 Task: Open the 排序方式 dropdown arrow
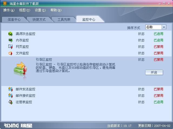164,27
